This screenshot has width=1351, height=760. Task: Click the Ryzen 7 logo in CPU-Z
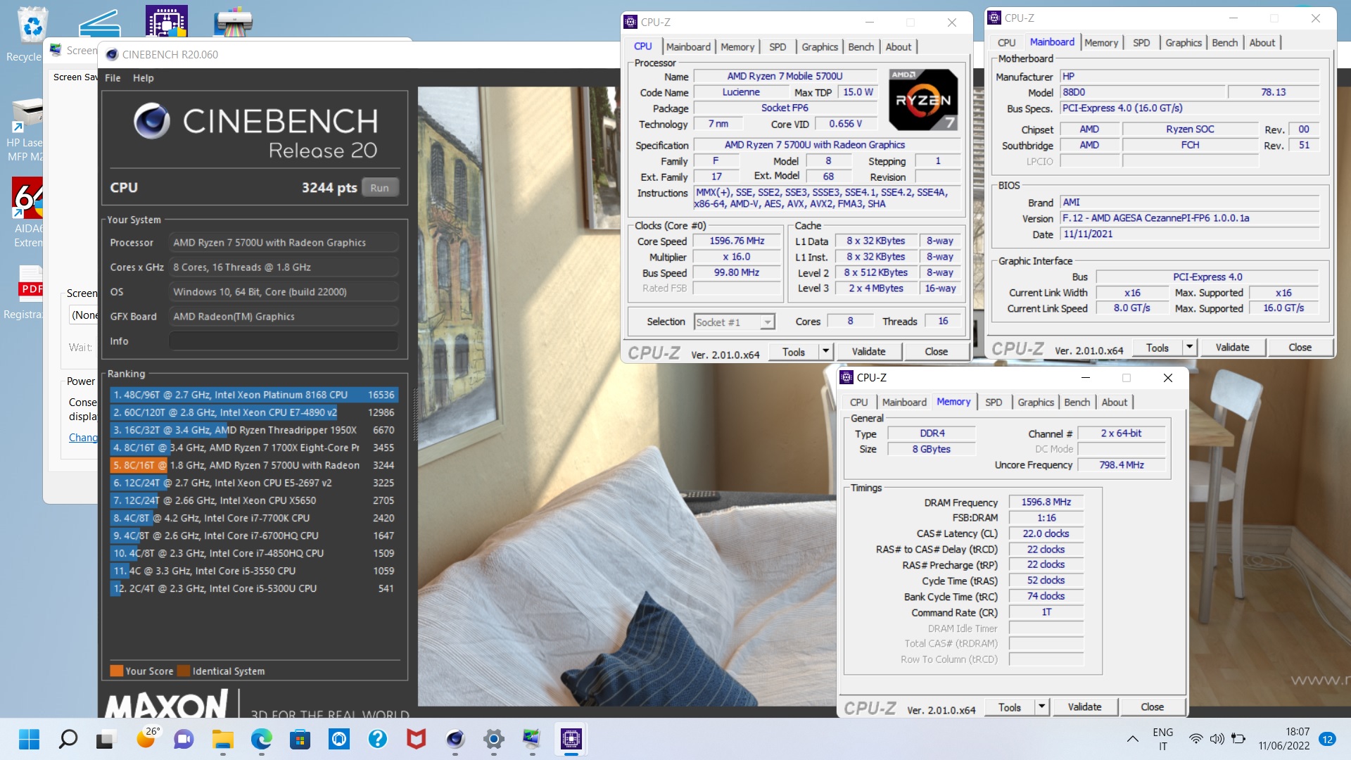[x=923, y=99]
